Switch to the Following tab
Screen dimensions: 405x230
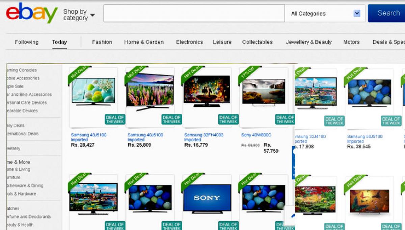27,42
